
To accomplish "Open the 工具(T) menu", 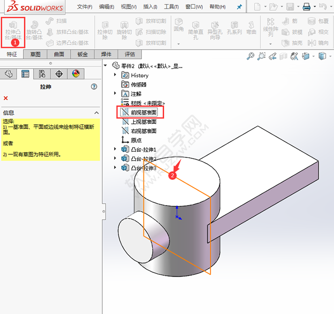I will (171, 7).
